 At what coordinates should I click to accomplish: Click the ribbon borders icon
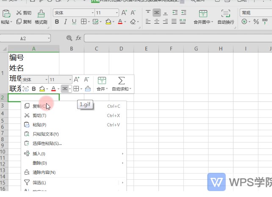point(83,22)
